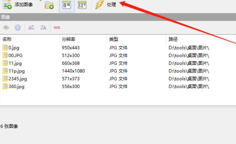236x144 pixels.
Task: Click the JPG 文件 type in 11p.jpg row
Action: (118, 71)
